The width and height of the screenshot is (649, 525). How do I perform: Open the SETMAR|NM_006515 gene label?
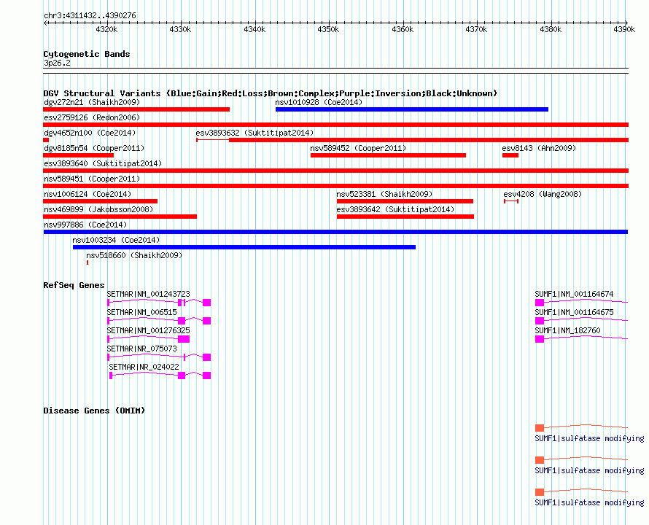[x=141, y=312]
